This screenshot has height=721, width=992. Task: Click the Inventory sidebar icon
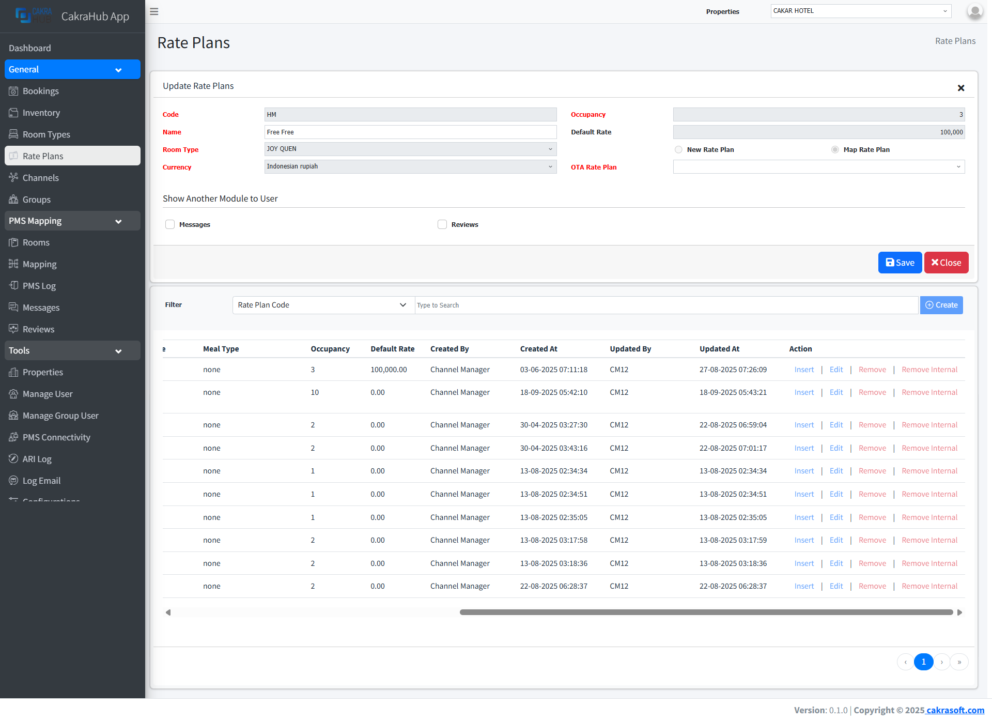(x=13, y=113)
